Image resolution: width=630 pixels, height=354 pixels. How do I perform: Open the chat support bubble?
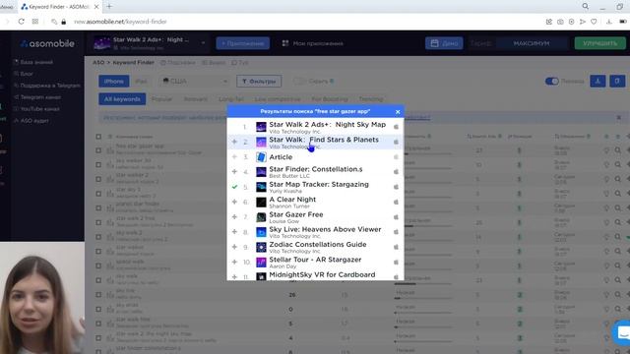coord(622,332)
